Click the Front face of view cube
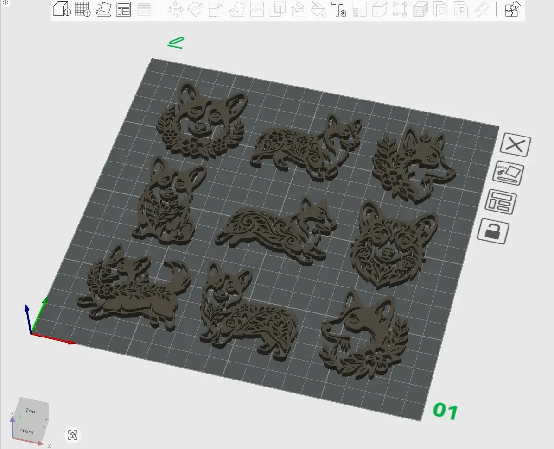Image resolution: width=554 pixels, height=449 pixels. coord(27,431)
